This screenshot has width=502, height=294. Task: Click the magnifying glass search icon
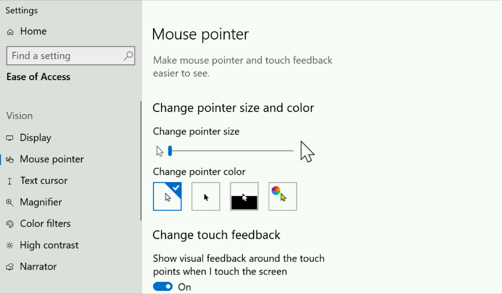click(x=128, y=56)
